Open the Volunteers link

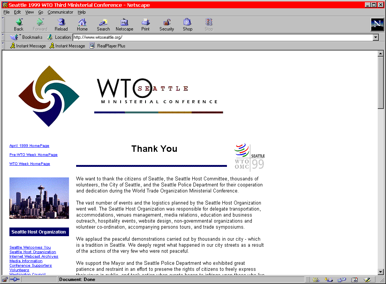(19, 270)
